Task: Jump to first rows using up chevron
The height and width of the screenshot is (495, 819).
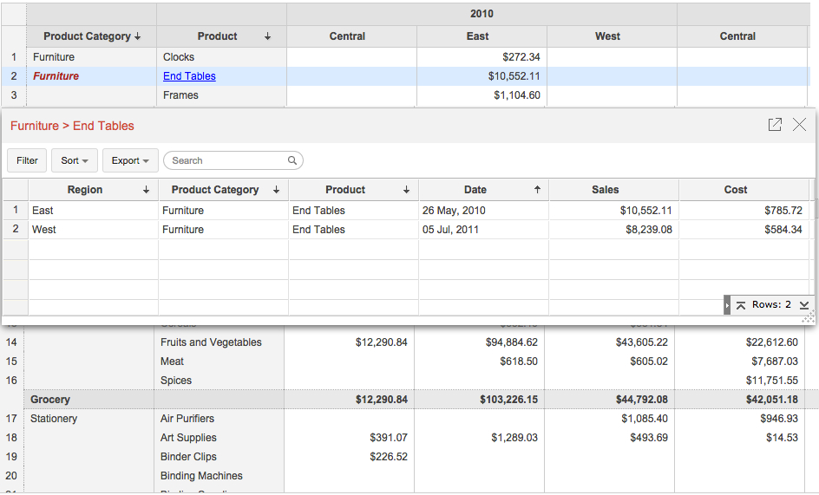Action: coord(740,305)
